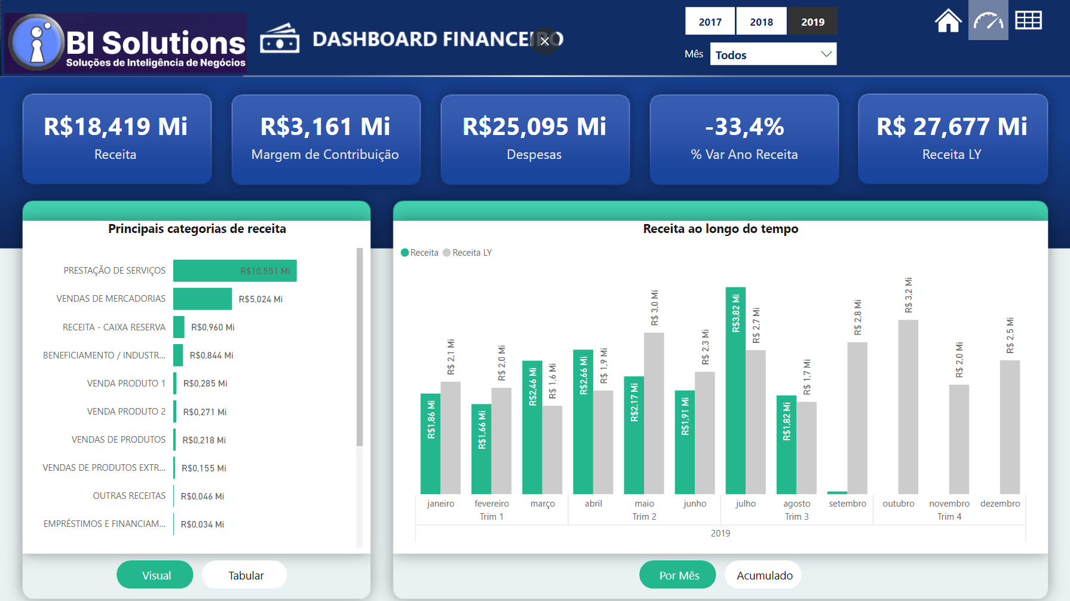Open the Mês dropdown showing Todos

click(773, 54)
